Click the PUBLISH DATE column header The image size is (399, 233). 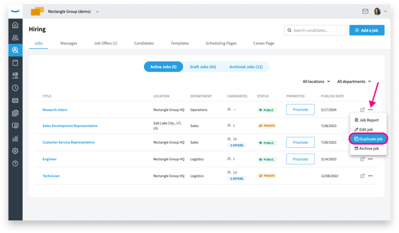[332, 96]
